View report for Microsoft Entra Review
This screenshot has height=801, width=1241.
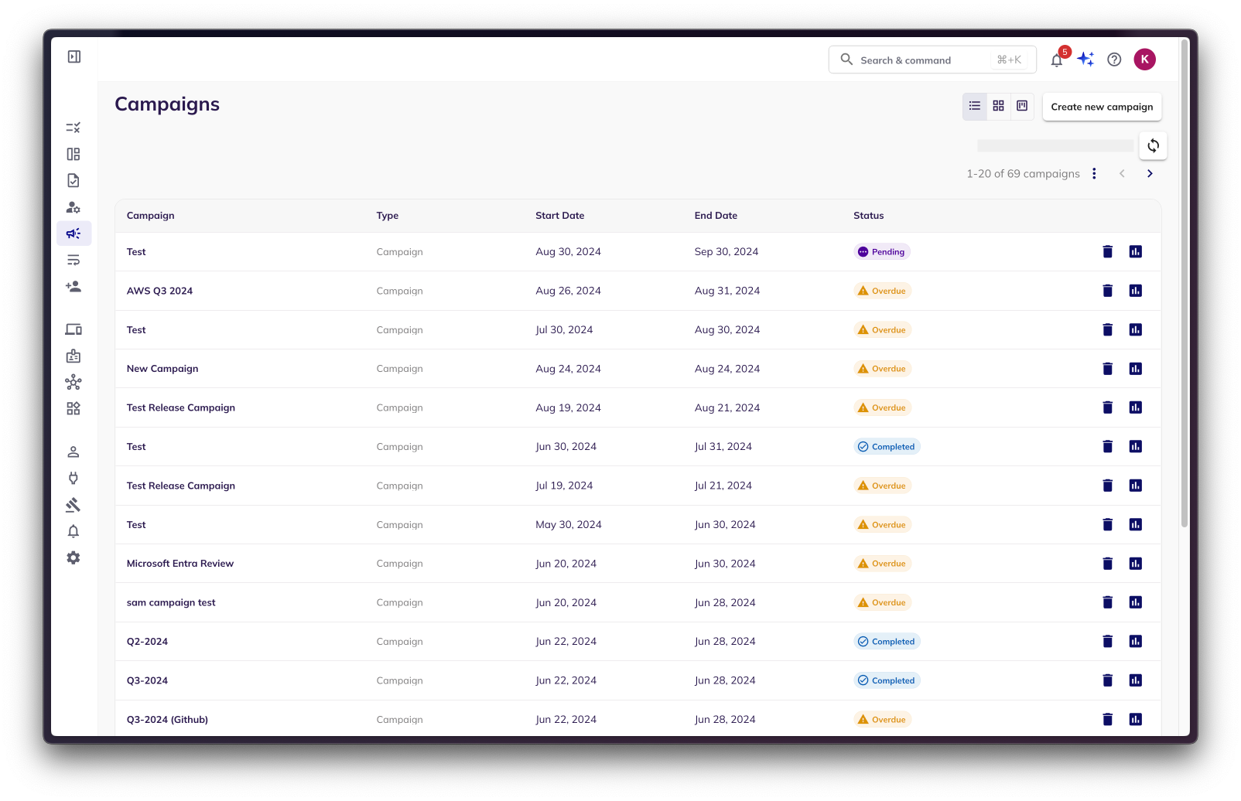(1135, 564)
